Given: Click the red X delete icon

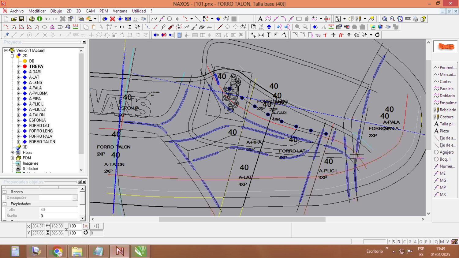Looking at the screenshot, I should (113, 19).
